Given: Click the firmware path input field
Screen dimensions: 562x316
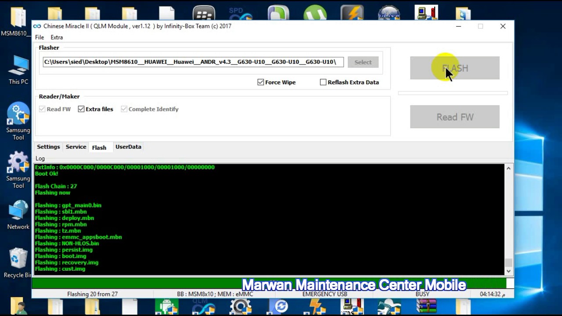Looking at the screenshot, I should (x=193, y=62).
